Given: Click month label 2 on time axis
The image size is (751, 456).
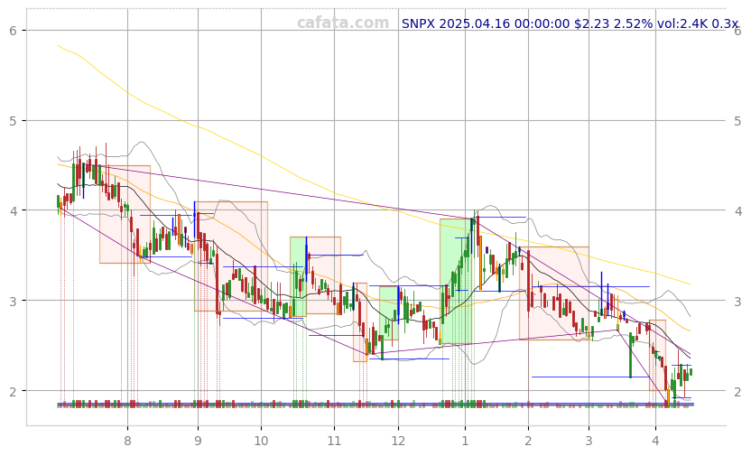Looking at the screenshot, I should 528,440.
